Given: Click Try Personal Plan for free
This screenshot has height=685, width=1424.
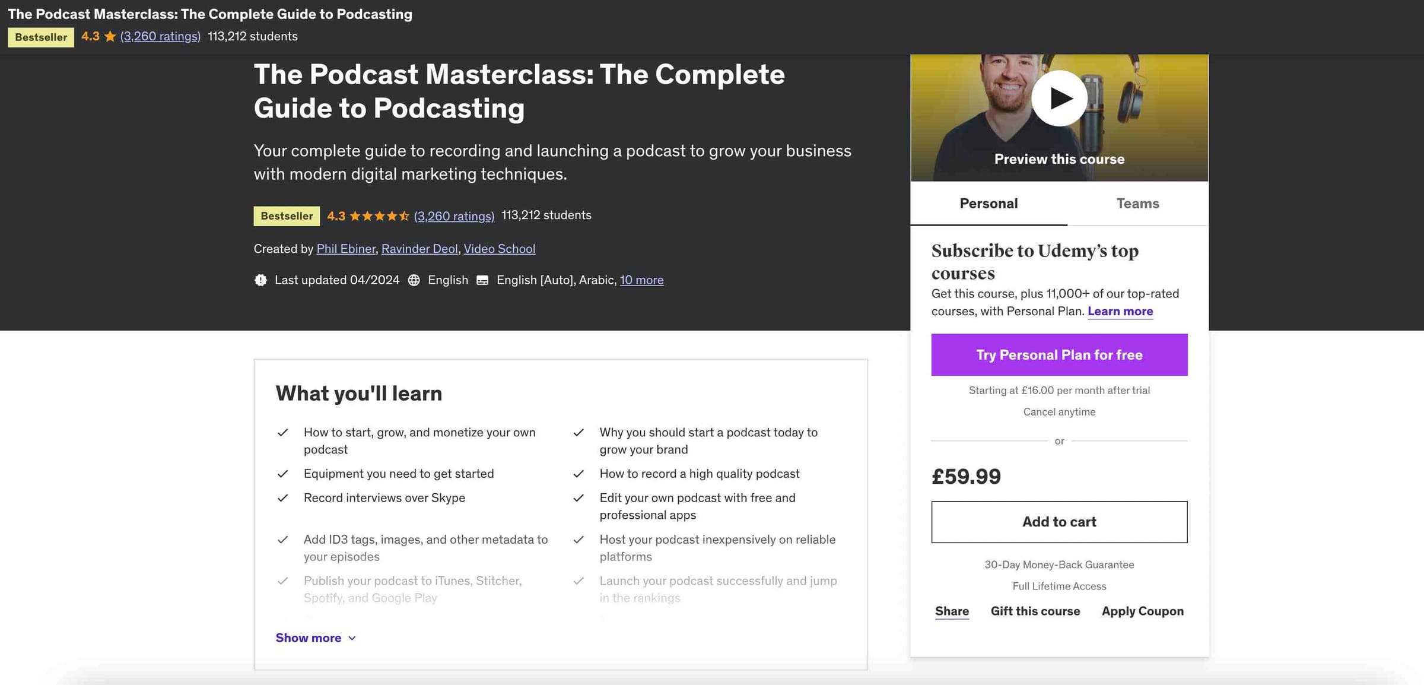Looking at the screenshot, I should tap(1059, 354).
